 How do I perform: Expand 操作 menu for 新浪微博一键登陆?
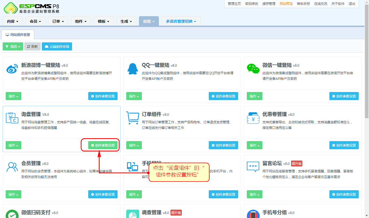coord(13,96)
